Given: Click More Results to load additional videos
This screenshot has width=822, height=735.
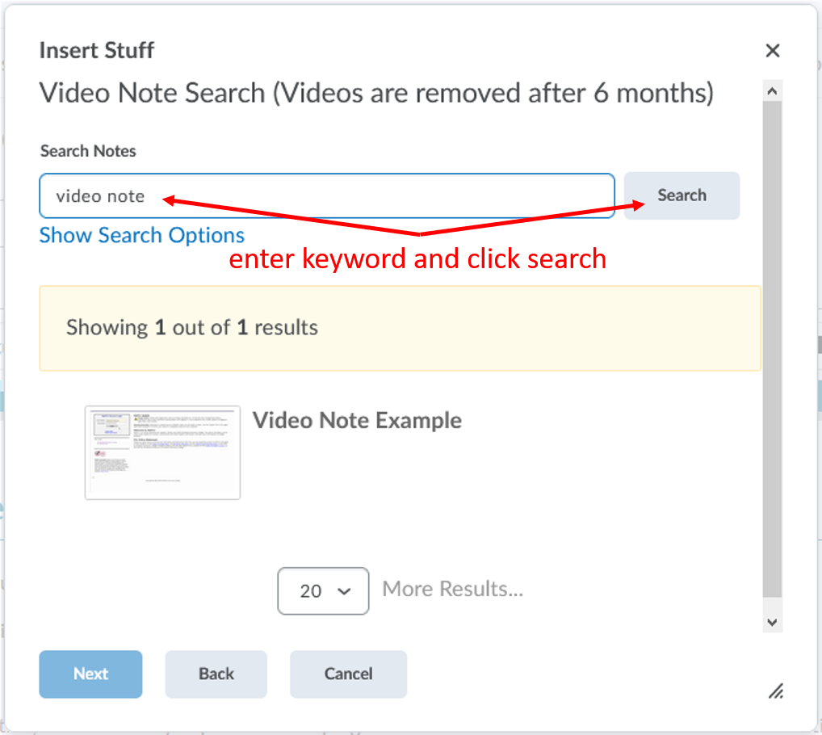Looking at the screenshot, I should pyautogui.click(x=452, y=589).
